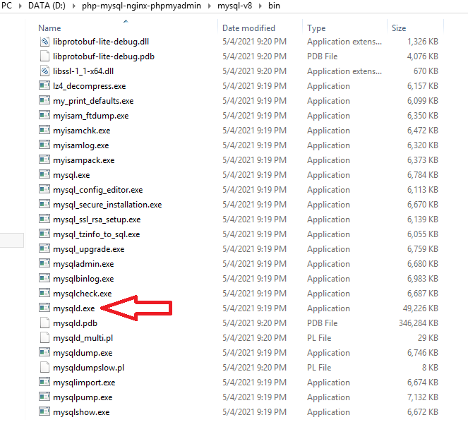The height and width of the screenshot is (427, 468).
Task: Select the mysql_config_editor.exe file name
Action: 98,190
